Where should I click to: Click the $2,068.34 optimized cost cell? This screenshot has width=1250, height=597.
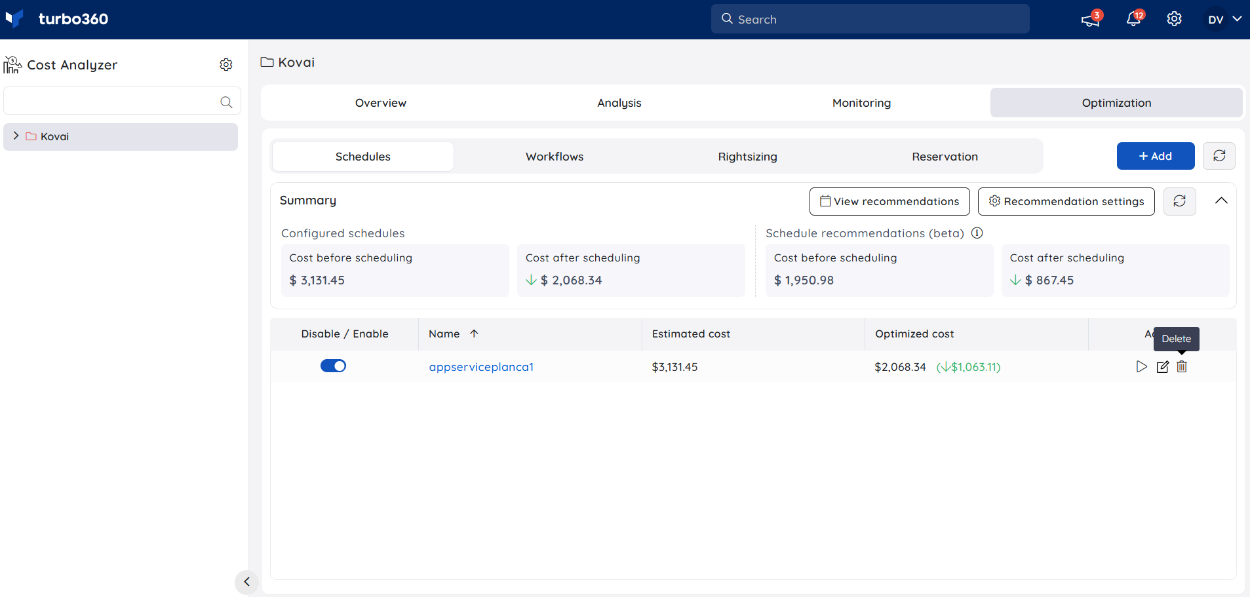tap(900, 367)
